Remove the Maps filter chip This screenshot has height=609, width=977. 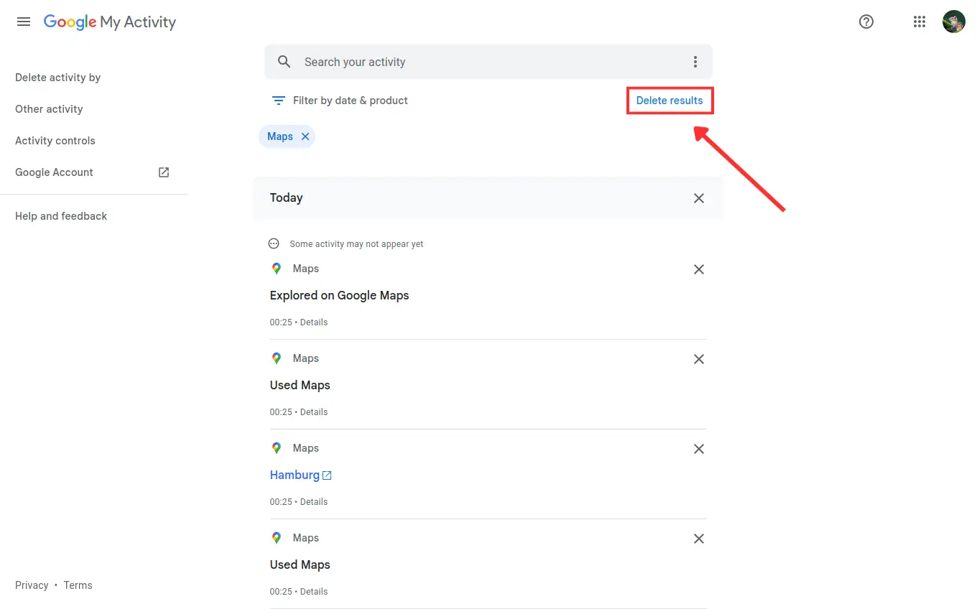[305, 136]
